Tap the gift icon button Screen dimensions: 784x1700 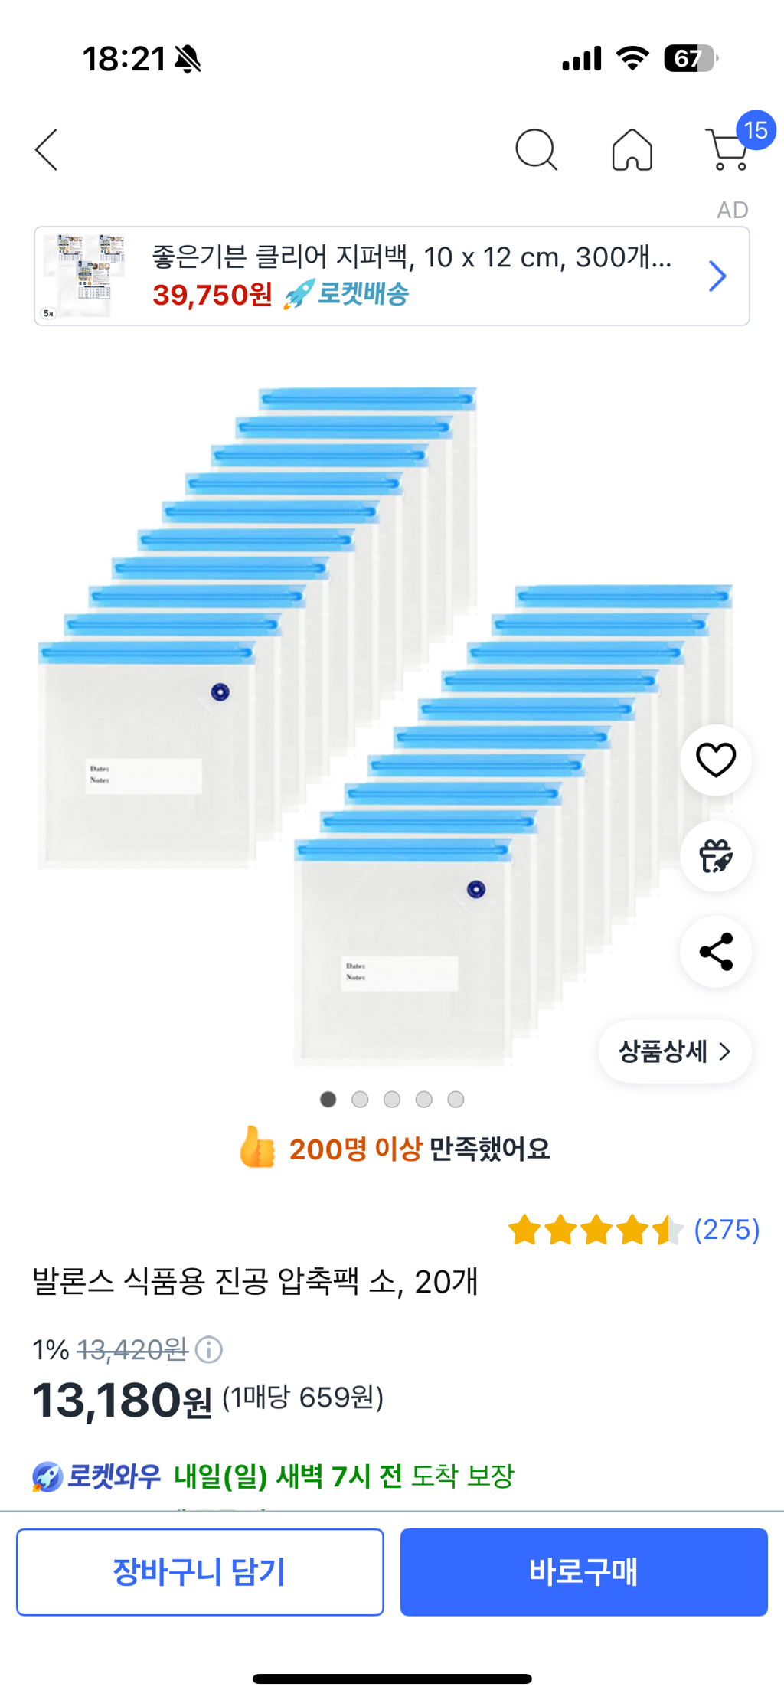[716, 856]
